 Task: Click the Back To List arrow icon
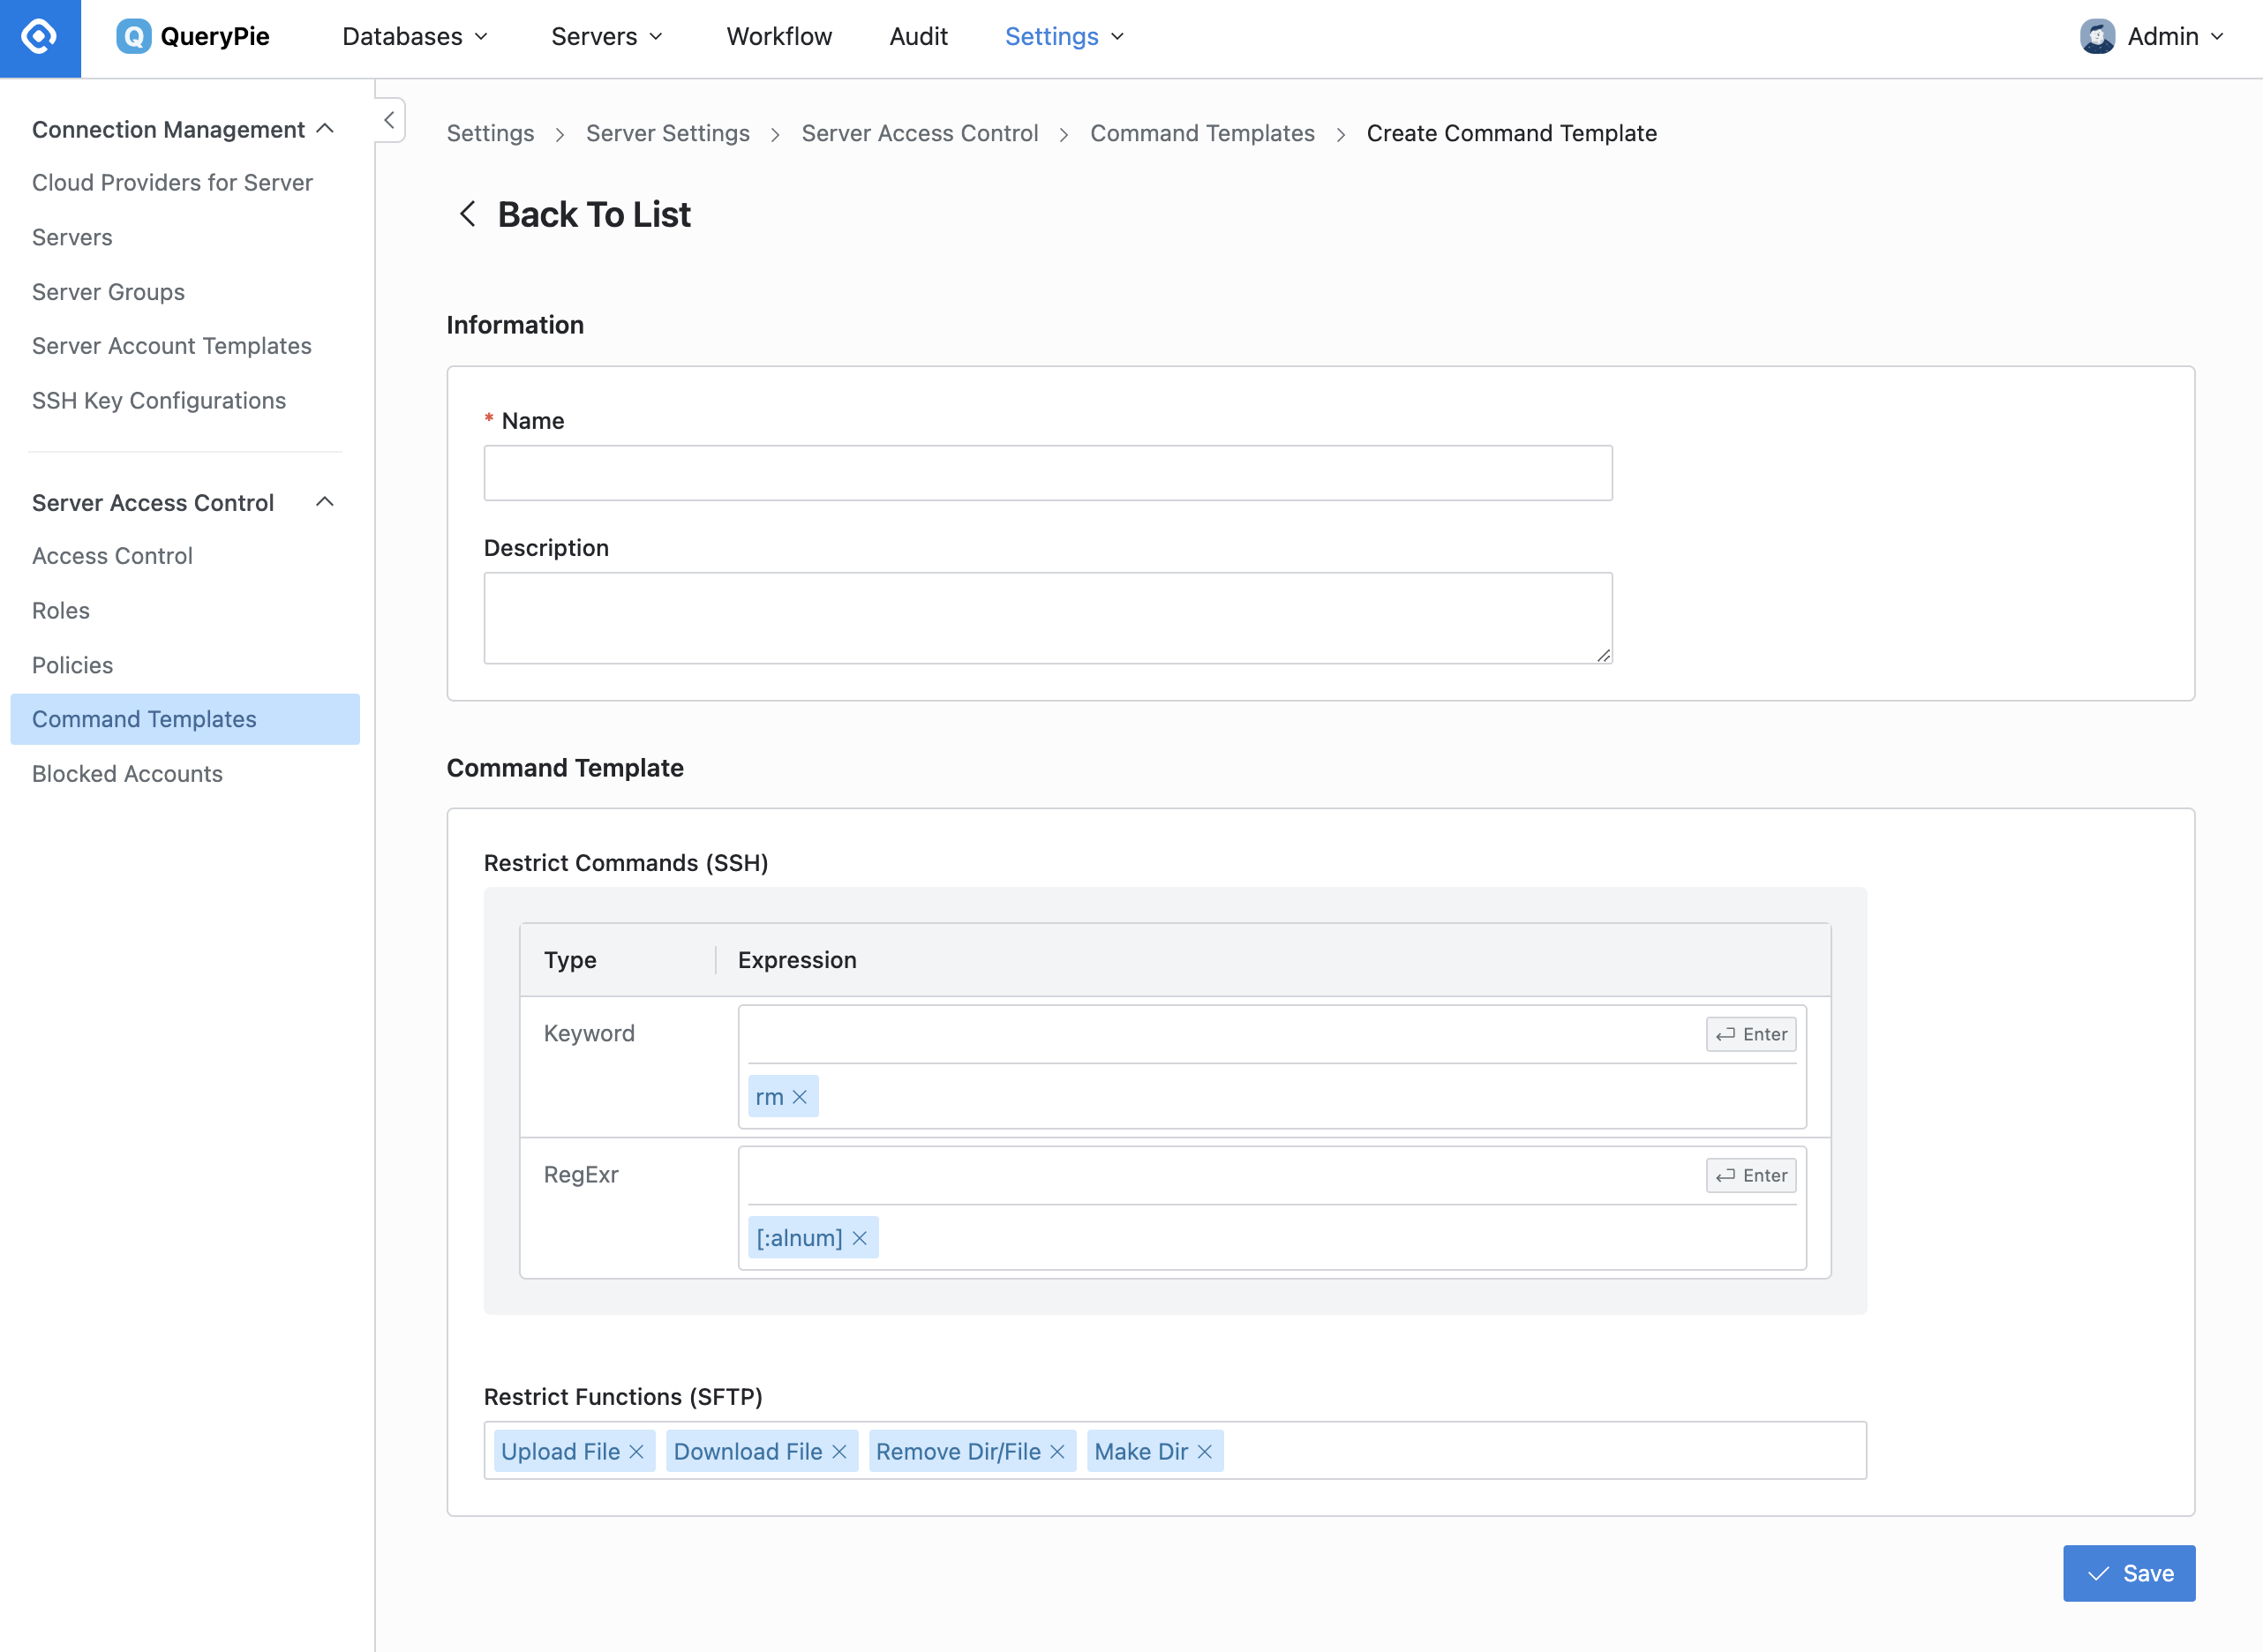[466, 214]
